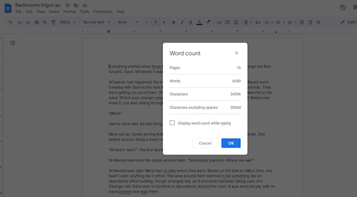Toggle underline formatting
The height and width of the screenshot is (197, 357).
(191, 22)
